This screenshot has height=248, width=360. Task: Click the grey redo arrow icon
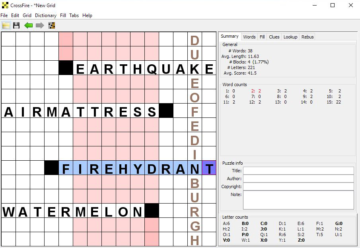click(x=40, y=25)
